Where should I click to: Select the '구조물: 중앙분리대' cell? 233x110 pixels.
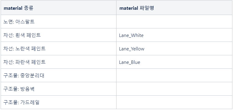[59, 75]
